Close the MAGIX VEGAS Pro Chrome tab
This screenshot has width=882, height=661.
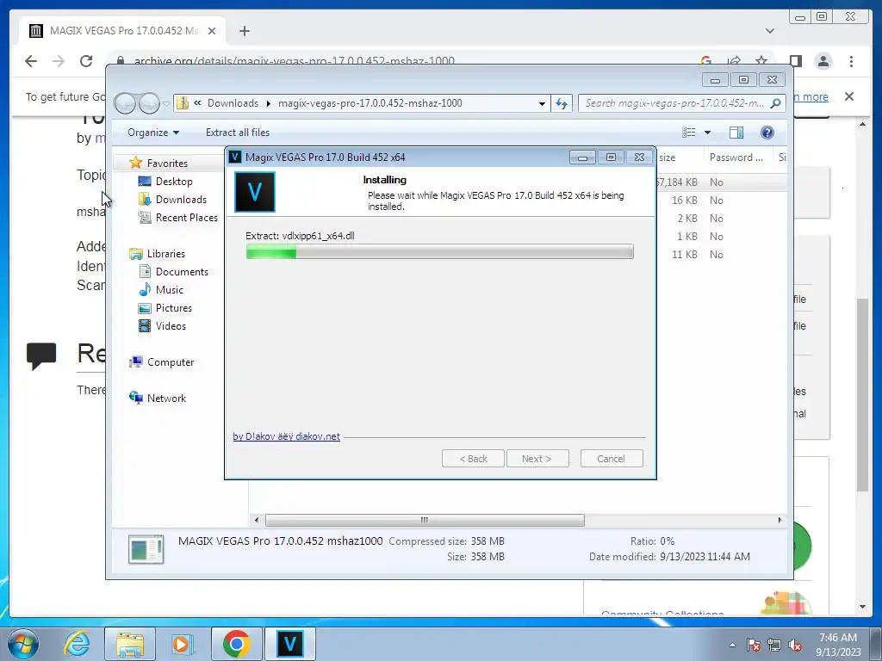(212, 31)
